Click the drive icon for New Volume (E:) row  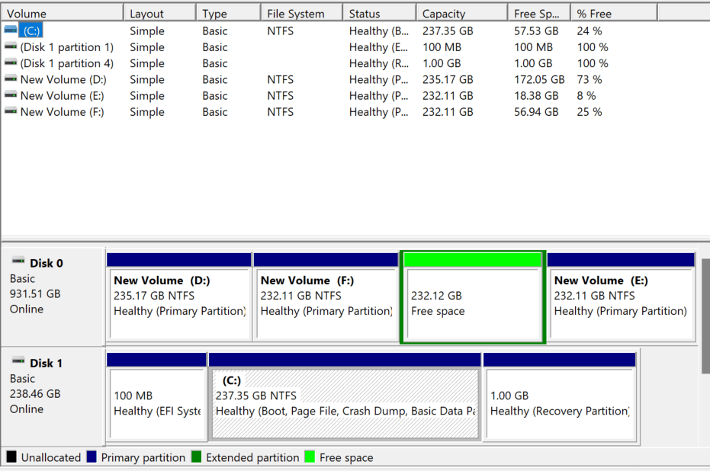tap(11, 95)
